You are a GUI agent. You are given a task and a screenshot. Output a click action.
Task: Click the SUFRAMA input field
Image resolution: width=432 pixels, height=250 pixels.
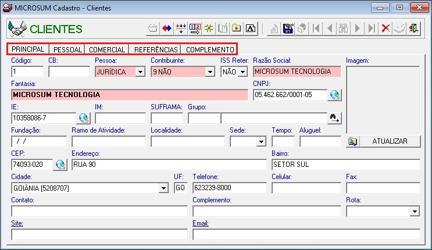(167, 118)
